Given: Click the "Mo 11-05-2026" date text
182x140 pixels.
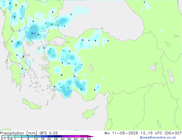Looking at the screenshot, I should coord(121,133).
